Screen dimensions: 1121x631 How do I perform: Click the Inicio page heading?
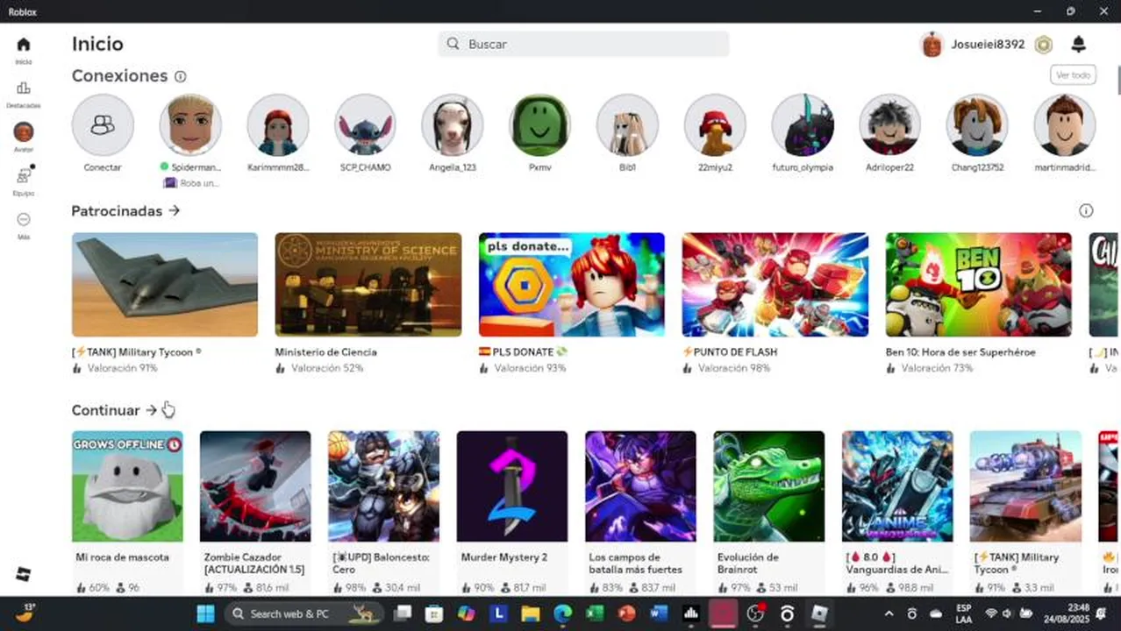point(97,44)
